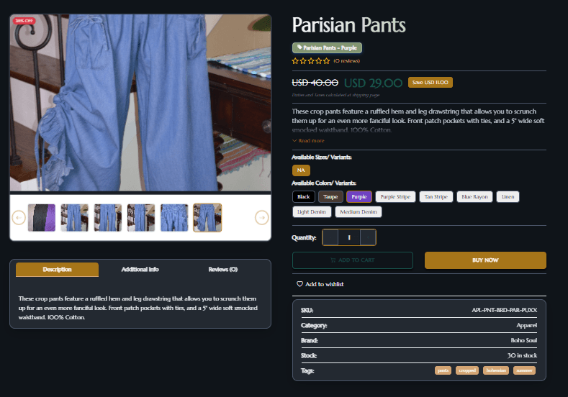Click the bohemian tag
The height and width of the screenshot is (397, 568).
(x=496, y=370)
